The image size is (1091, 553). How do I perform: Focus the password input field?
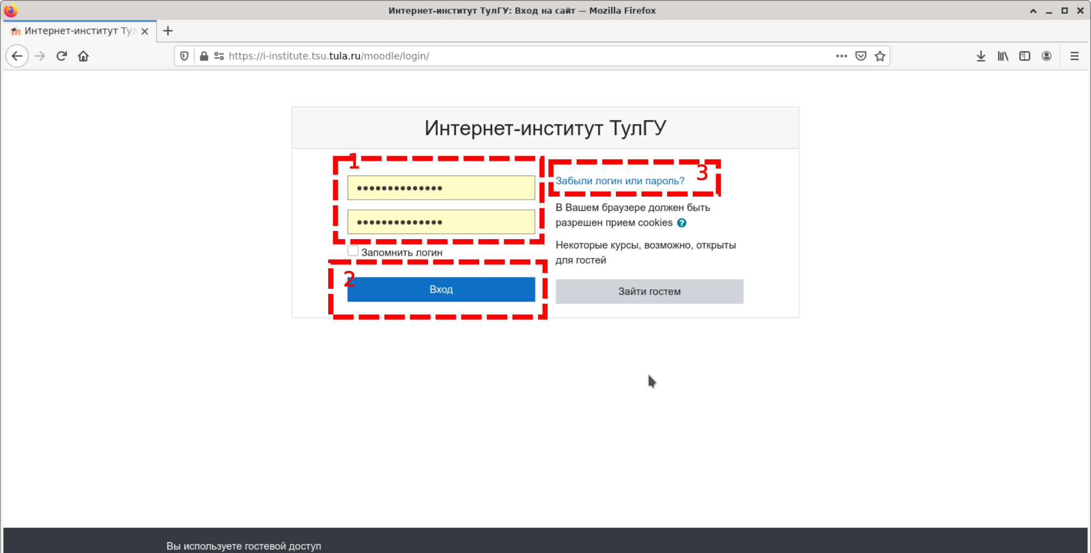[x=441, y=222]
